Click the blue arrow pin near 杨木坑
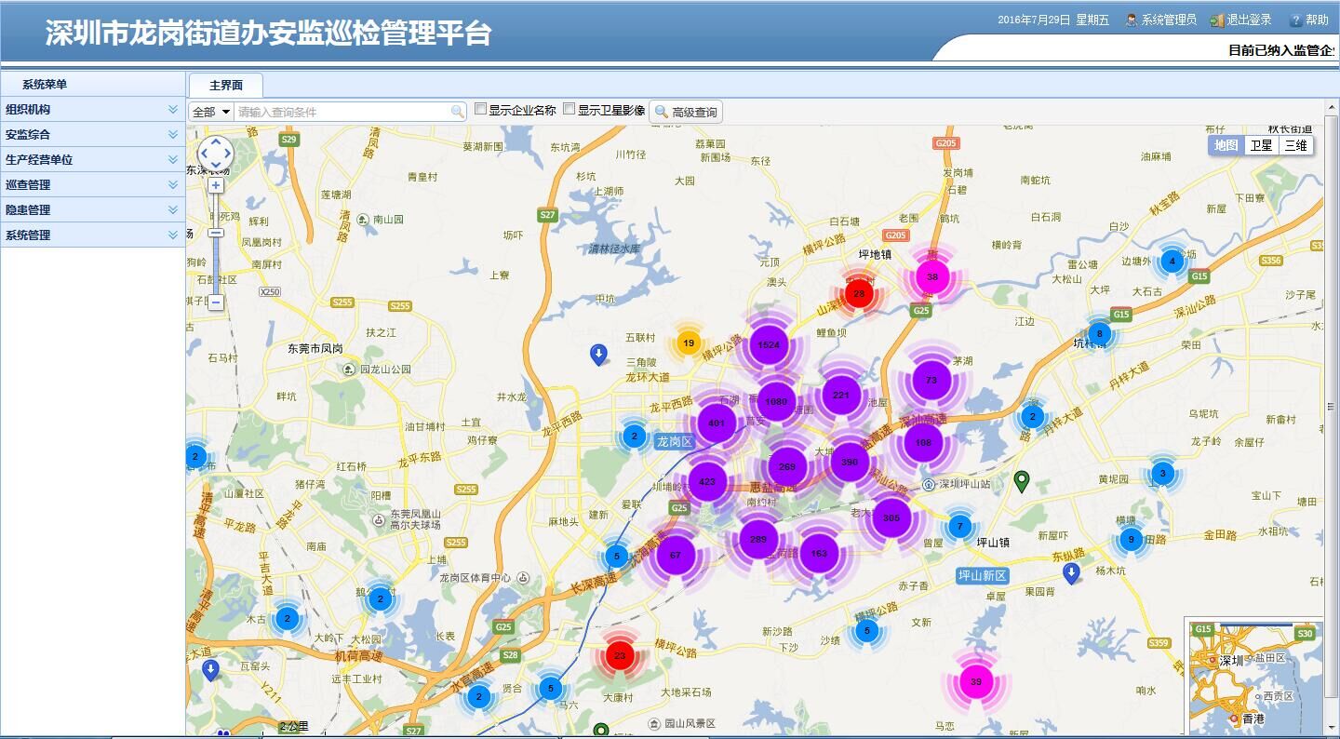This screenshot has height=739, width=1340. pos(1071,573)
